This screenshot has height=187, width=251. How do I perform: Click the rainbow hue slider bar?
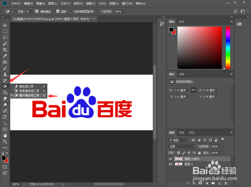coord(228,48)
